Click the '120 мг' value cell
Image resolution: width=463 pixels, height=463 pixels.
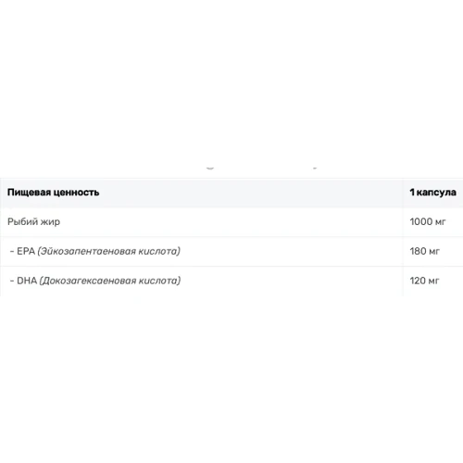point(432,281)
